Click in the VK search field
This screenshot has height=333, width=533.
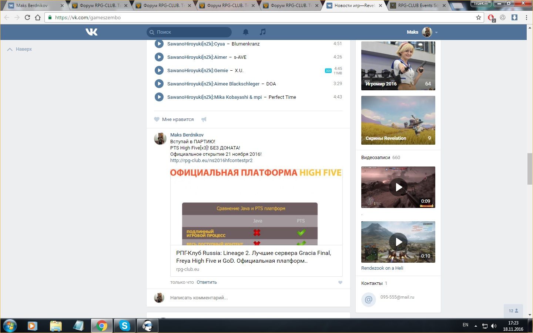[189, 32]
